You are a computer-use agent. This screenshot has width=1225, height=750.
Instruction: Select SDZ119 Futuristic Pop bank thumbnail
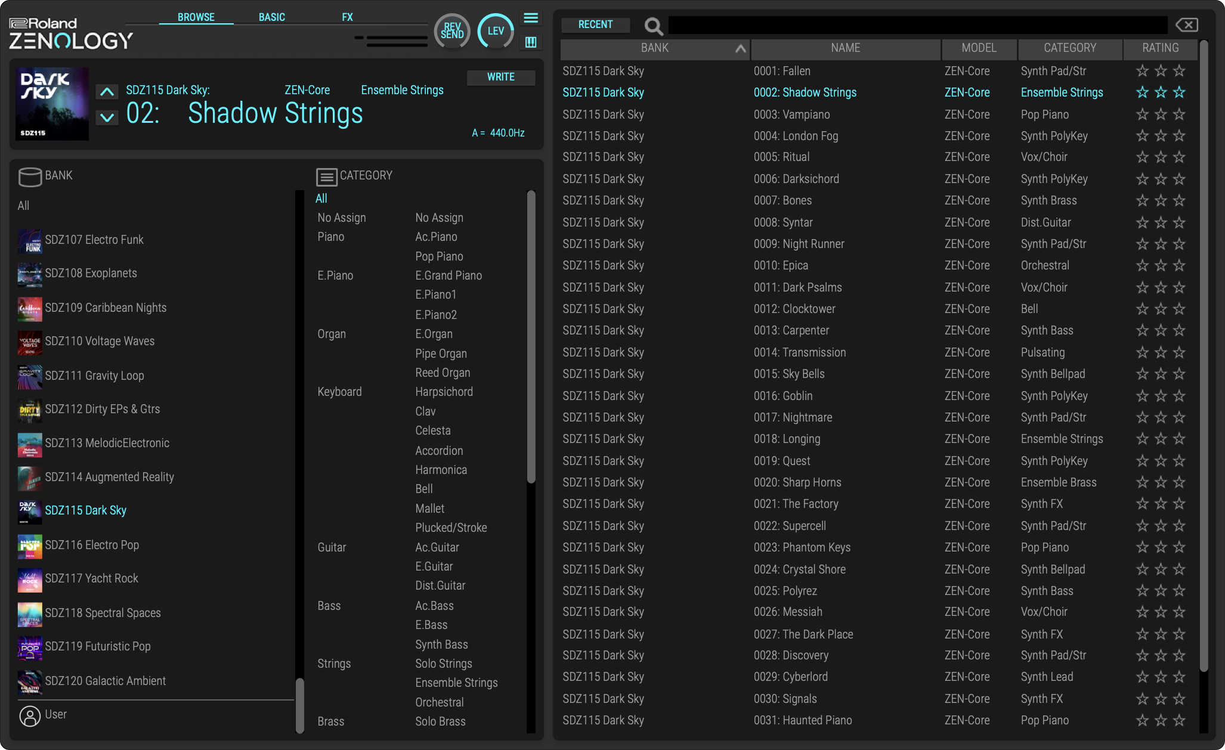(x=30, y=647)
